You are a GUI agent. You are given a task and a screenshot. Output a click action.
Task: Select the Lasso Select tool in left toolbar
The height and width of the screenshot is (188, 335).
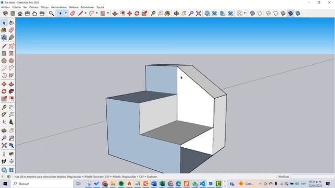click(x=12, y=23)
